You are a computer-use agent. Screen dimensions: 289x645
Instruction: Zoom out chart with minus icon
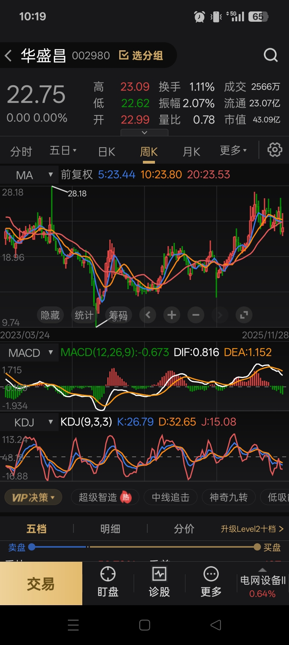click(196, 315)
